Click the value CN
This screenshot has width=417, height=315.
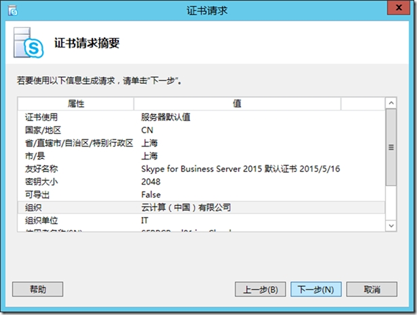click(147, 130)
